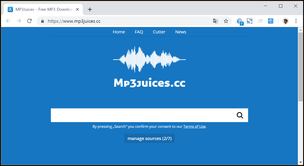Click the scrollbar up arrow
Screen dimensions: 304x166
click(301, 30)
